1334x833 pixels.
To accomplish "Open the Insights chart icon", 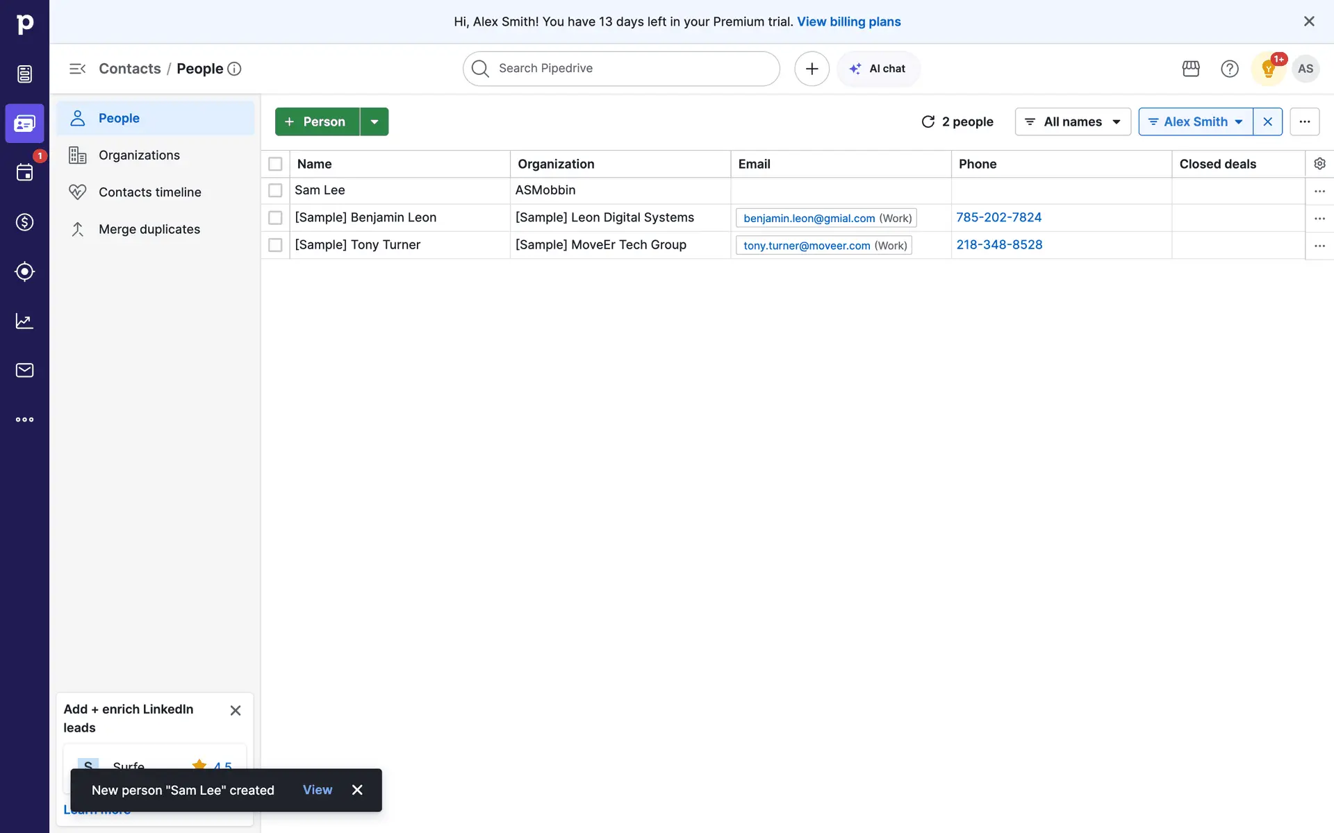I will click(x=24, y=321).
